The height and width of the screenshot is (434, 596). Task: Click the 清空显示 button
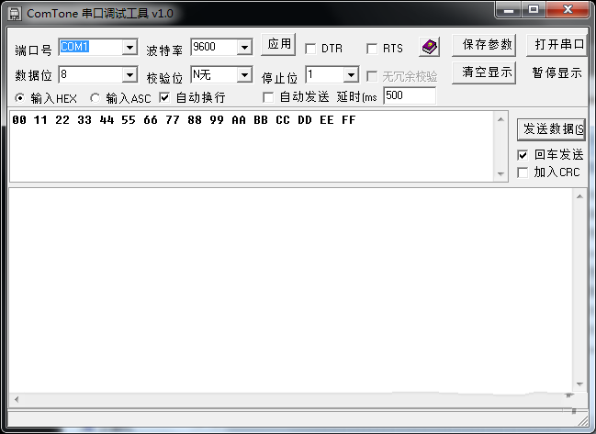(x=484, y=72)
